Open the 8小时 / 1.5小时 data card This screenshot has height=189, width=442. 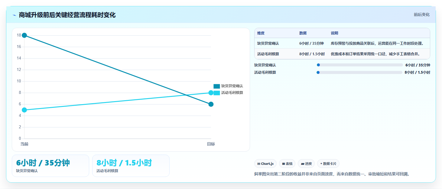click(131, 166)
